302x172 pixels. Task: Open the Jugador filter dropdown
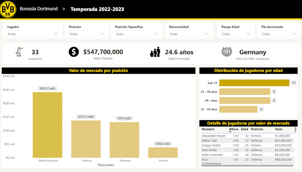click(x=32, y=34)
